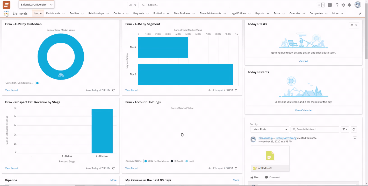
Task: Open the Salentica University dropdown
Action: (x=37, y=5)
